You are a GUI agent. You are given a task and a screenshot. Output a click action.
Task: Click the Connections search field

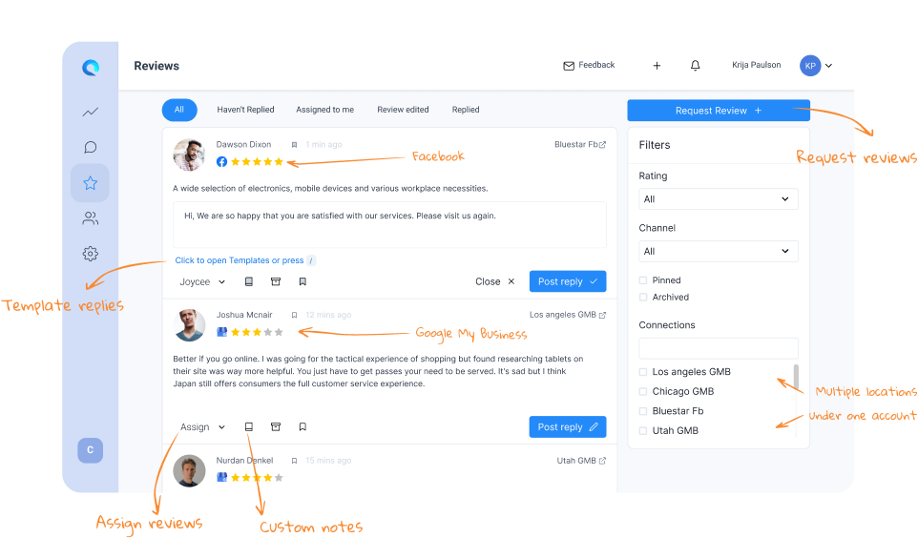click(x=719, y=348)
